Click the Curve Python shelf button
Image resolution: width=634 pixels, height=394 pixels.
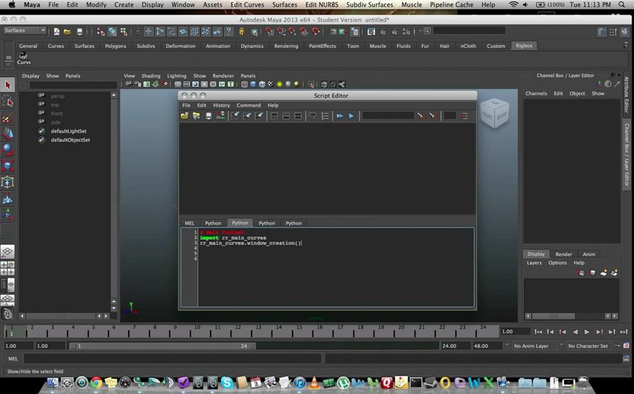click(x=24, y=58)
